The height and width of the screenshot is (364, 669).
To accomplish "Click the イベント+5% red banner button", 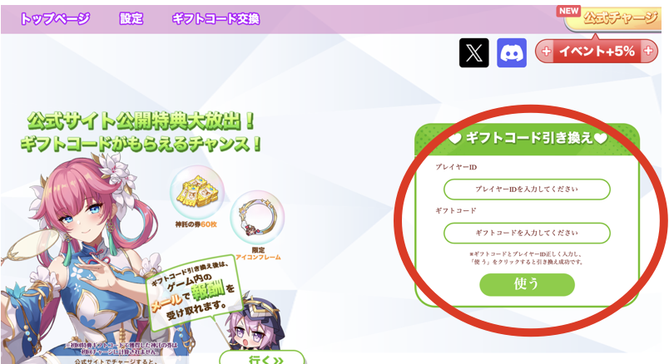I will point(597,52).
